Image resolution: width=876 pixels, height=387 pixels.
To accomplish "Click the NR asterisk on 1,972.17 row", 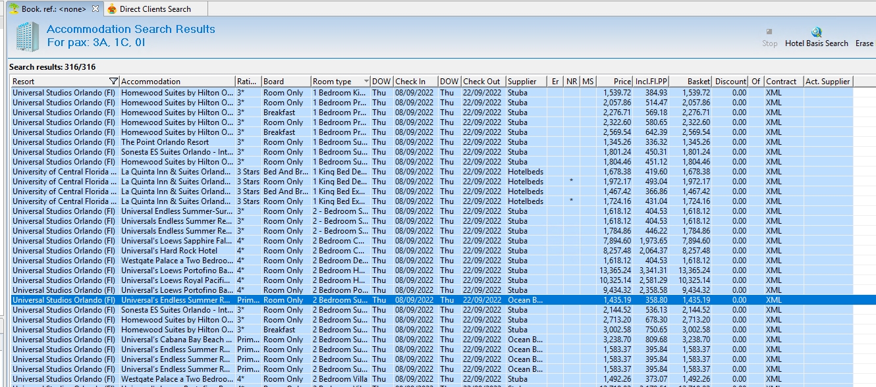I will (x=571, y=182).
